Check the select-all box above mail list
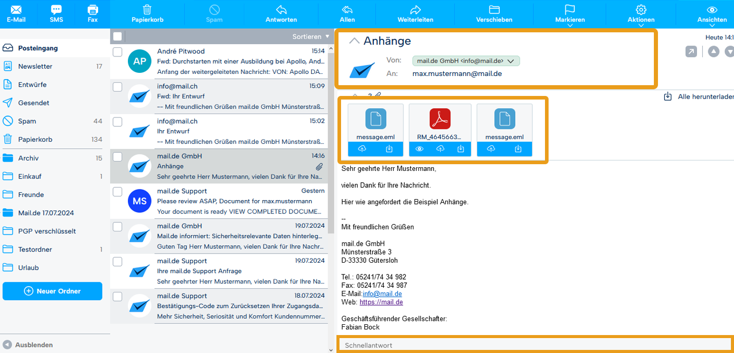 (118, 36)
